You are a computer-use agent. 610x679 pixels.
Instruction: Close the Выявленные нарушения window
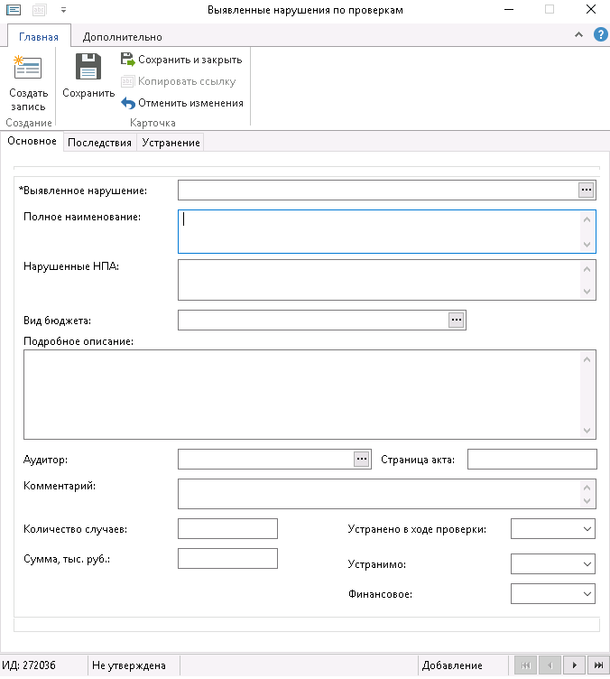pyautogui.click(x=591, y=10)
